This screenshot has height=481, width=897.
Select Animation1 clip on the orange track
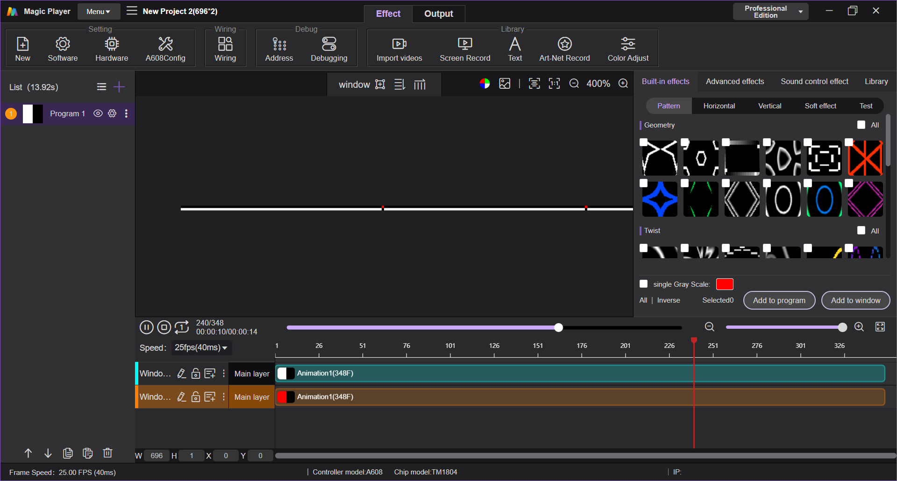pyautogui.click(x=580, y=396)
